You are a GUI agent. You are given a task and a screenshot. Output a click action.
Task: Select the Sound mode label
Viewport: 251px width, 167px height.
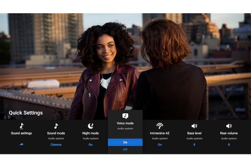(x=56, y=133)
